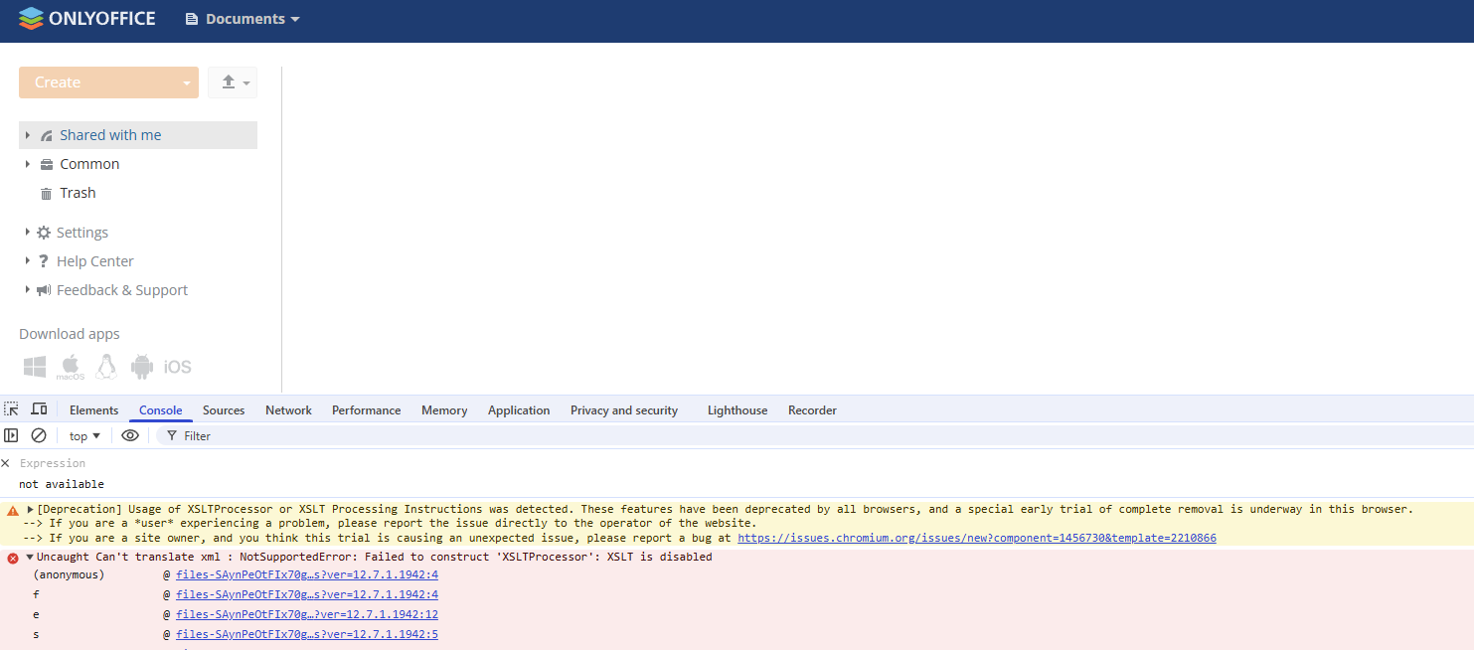
Task: Open the top JavaScript context dropdown
Action: tap(84, 436)
